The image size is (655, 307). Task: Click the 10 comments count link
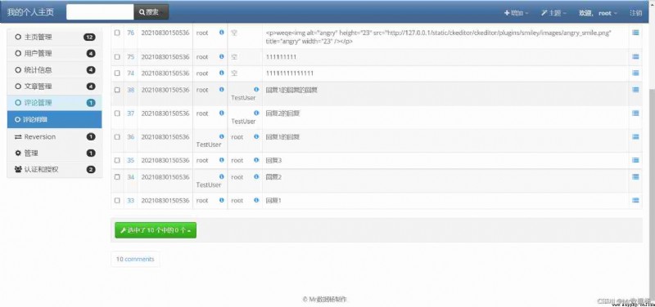[x=135, y=259]
